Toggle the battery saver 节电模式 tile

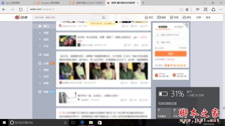(164, 113)
